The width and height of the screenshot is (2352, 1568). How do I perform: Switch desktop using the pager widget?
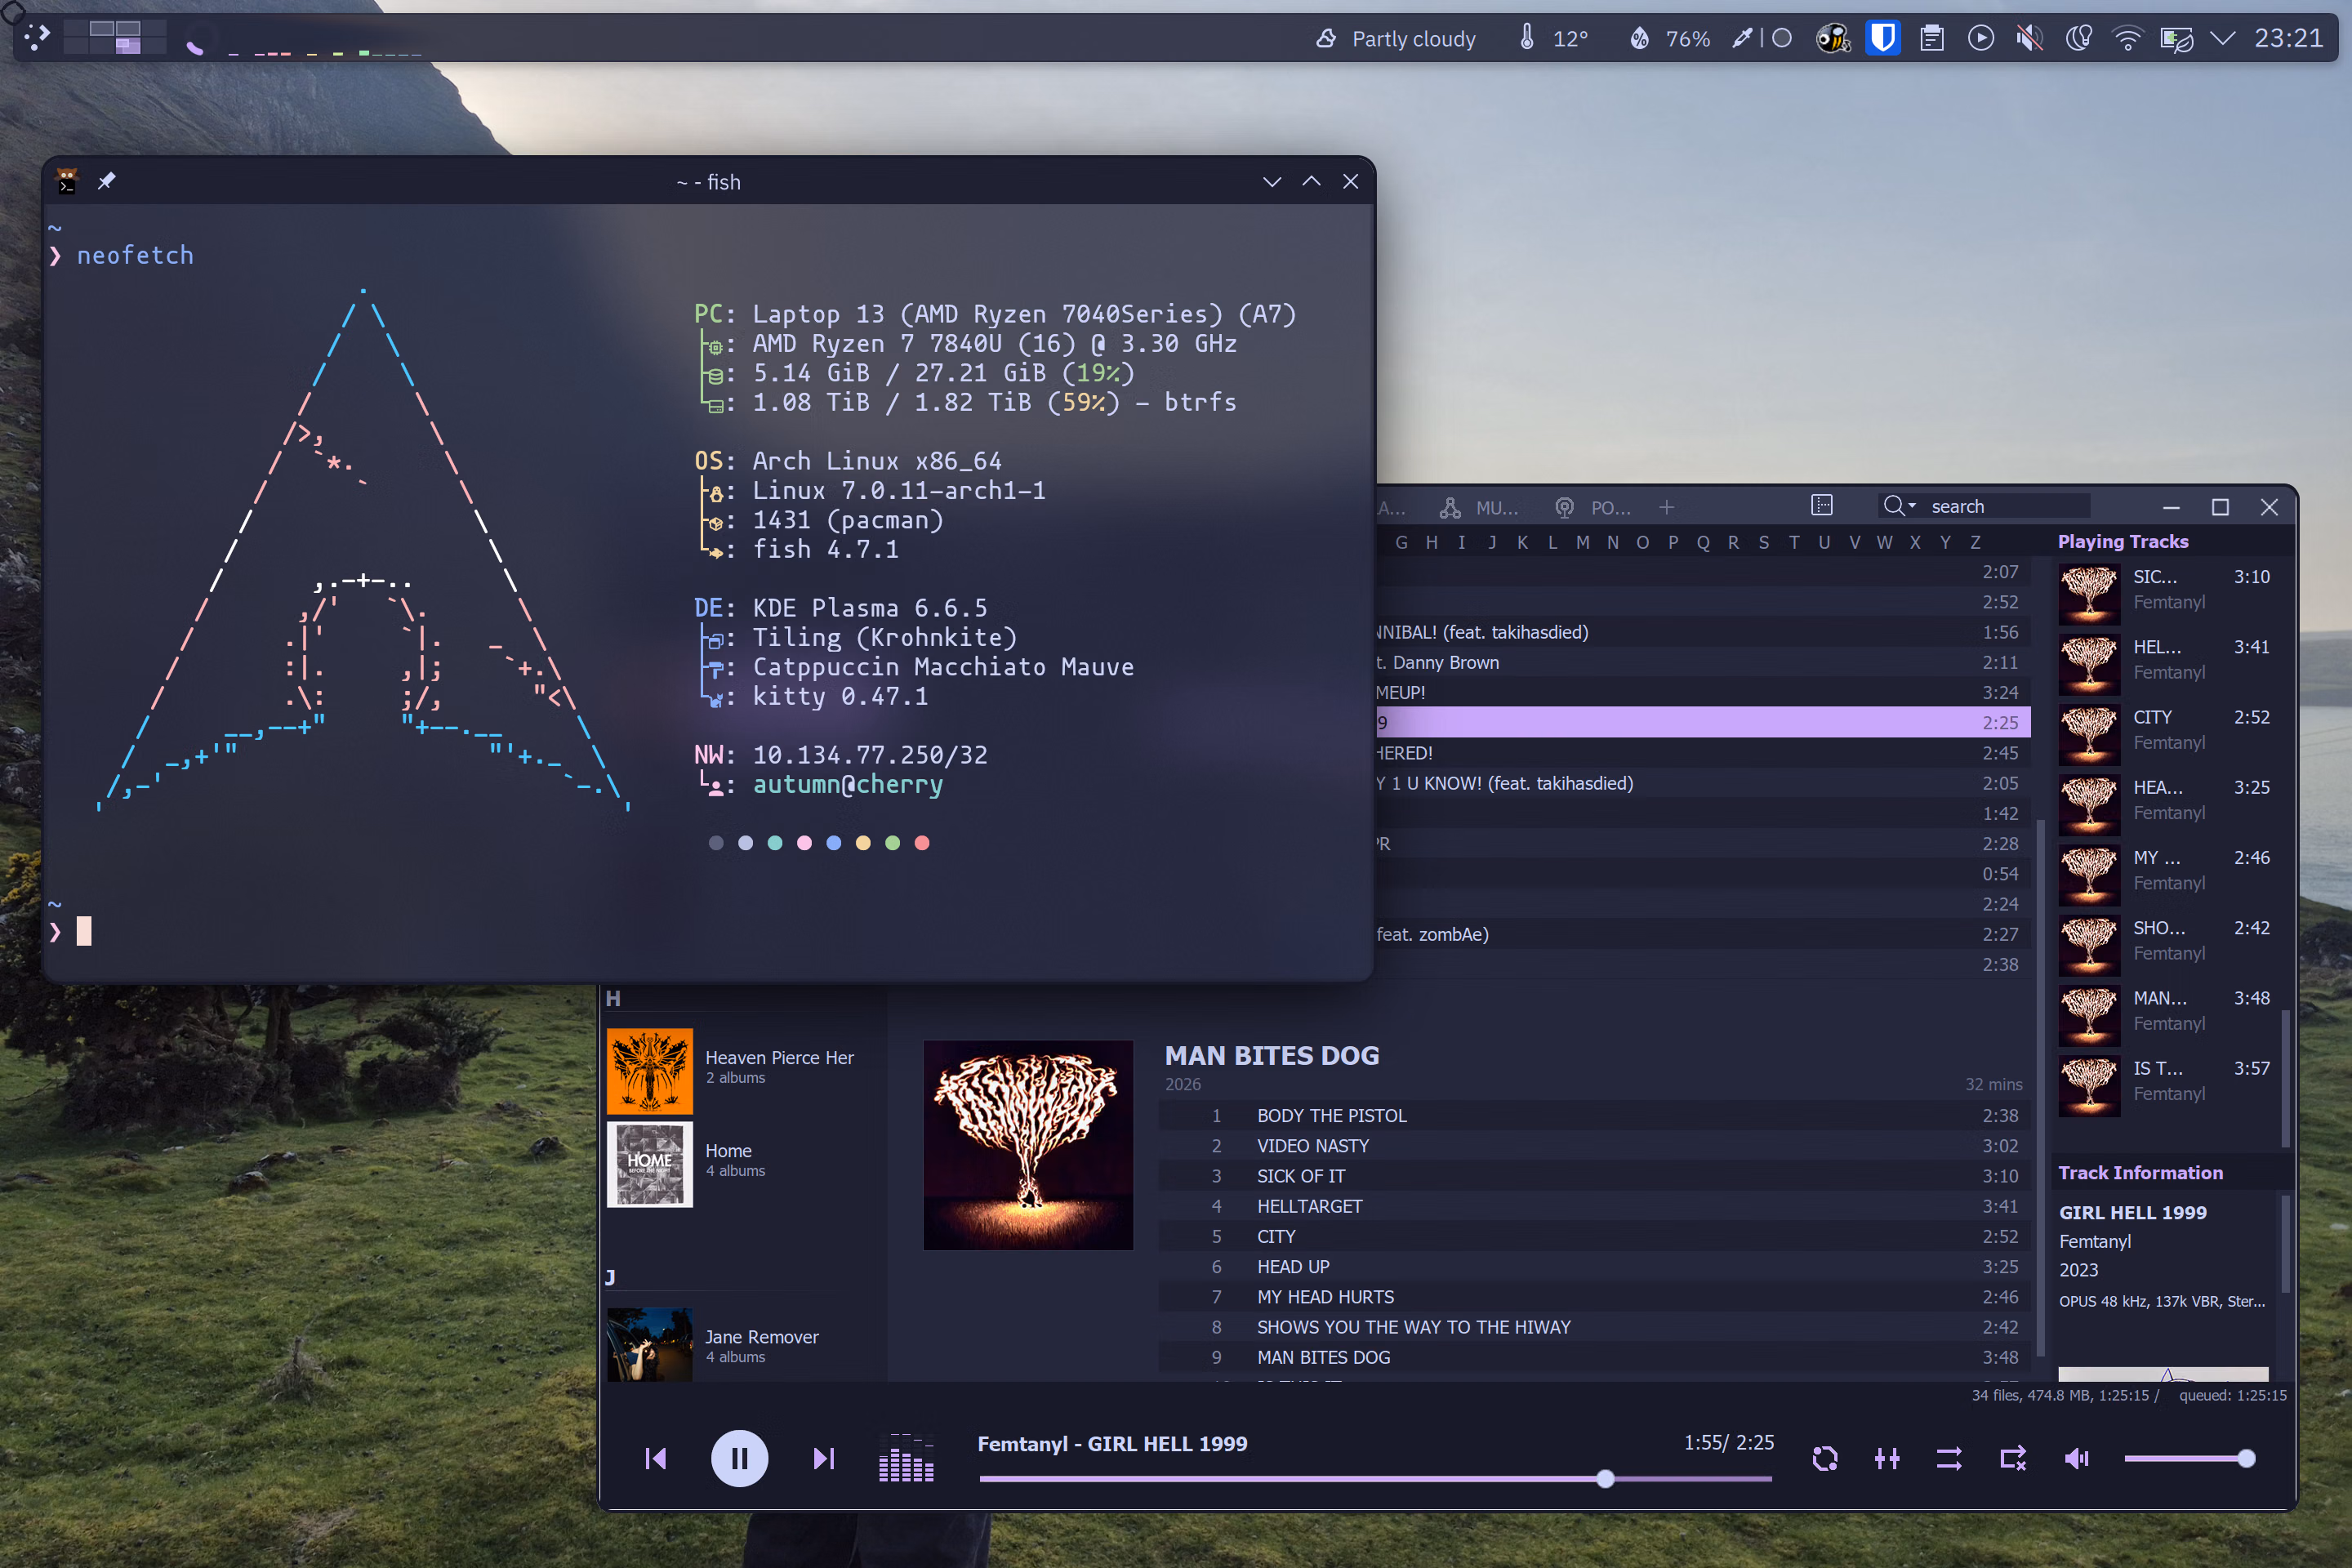pos(115,38)
